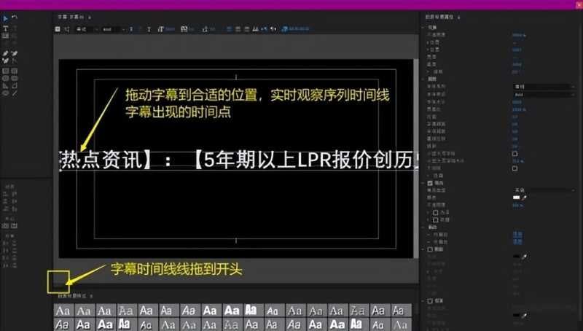Expand the Distort row in properties
Image resolution: width=583 pixels, height=331 pixels.
429,176
